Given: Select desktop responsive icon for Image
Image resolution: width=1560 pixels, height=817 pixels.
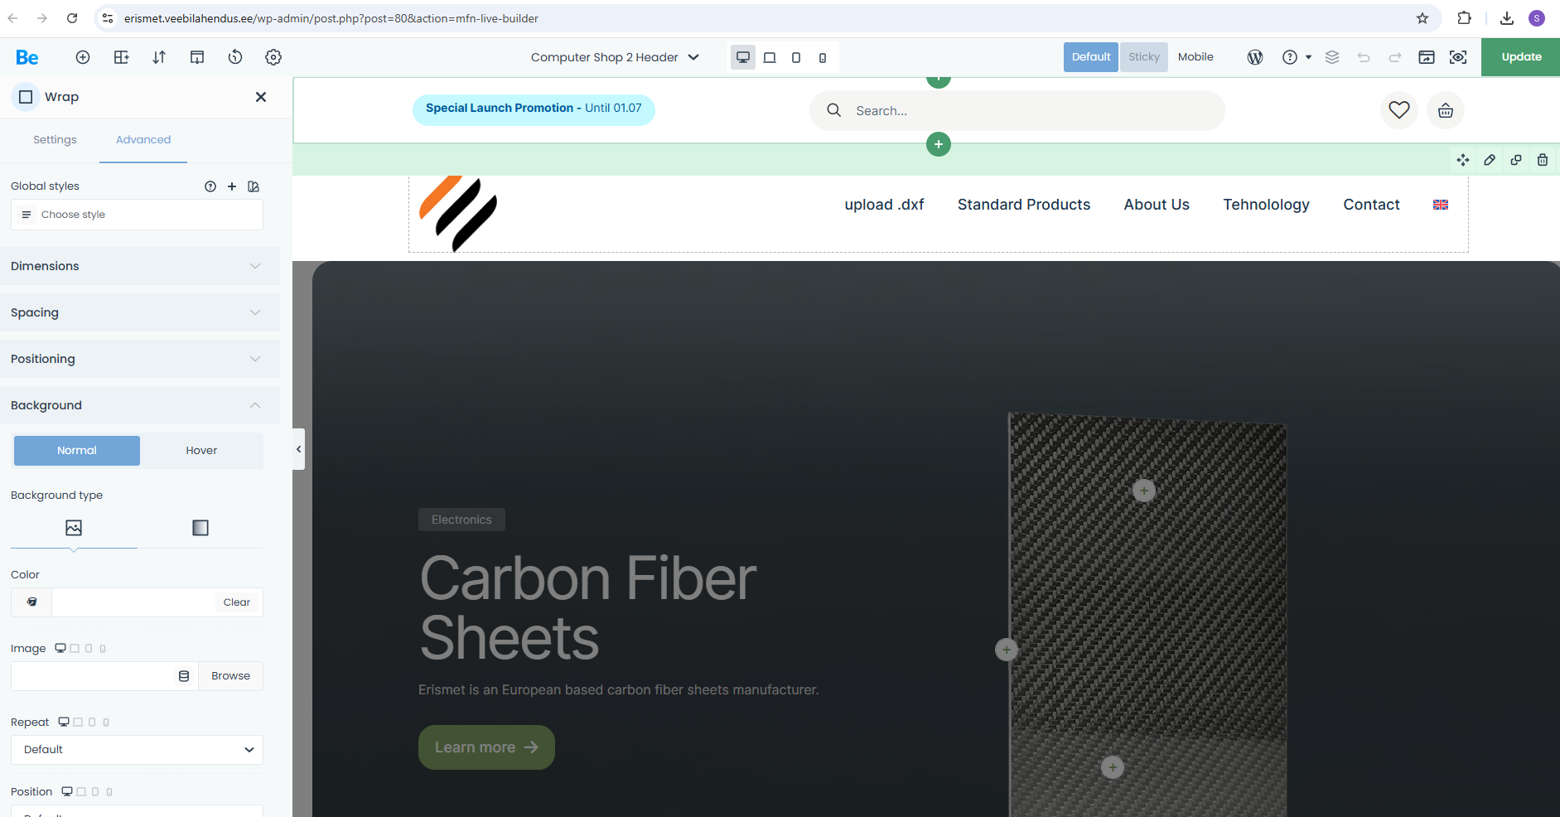Looking at the screenshot, I should coord(60,648).
